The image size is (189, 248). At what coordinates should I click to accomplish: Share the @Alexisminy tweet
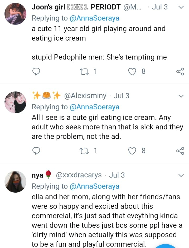(180, 151)
